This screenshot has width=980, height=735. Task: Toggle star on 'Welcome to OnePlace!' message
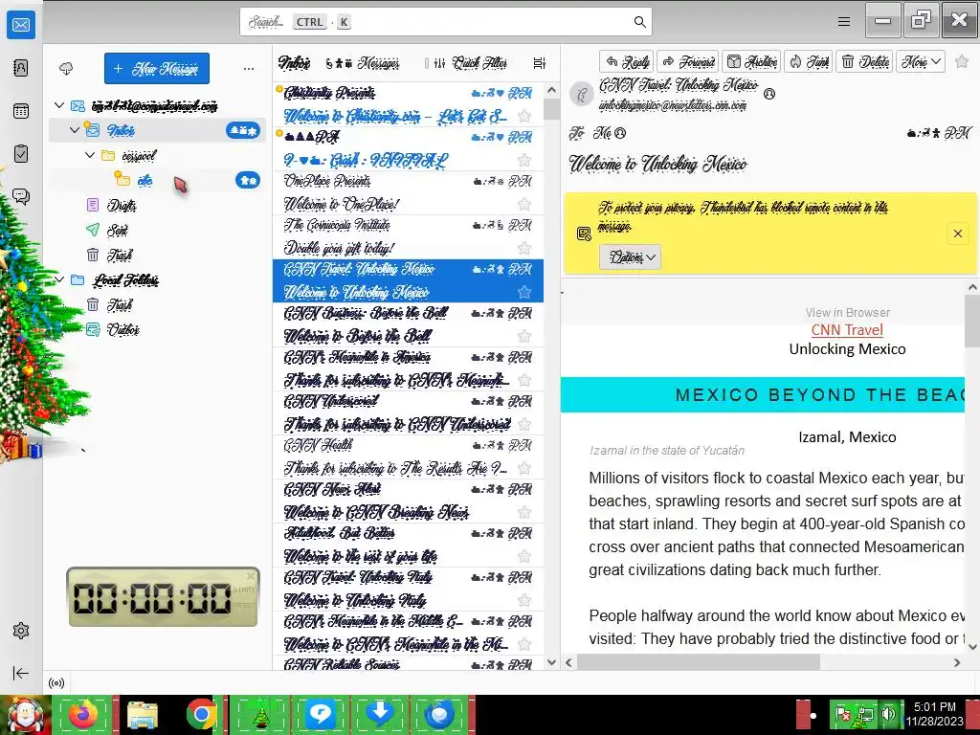click(524, 204)
